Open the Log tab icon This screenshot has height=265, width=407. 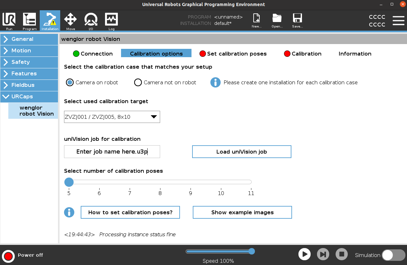pyautogui.click(x=111, y=21)
